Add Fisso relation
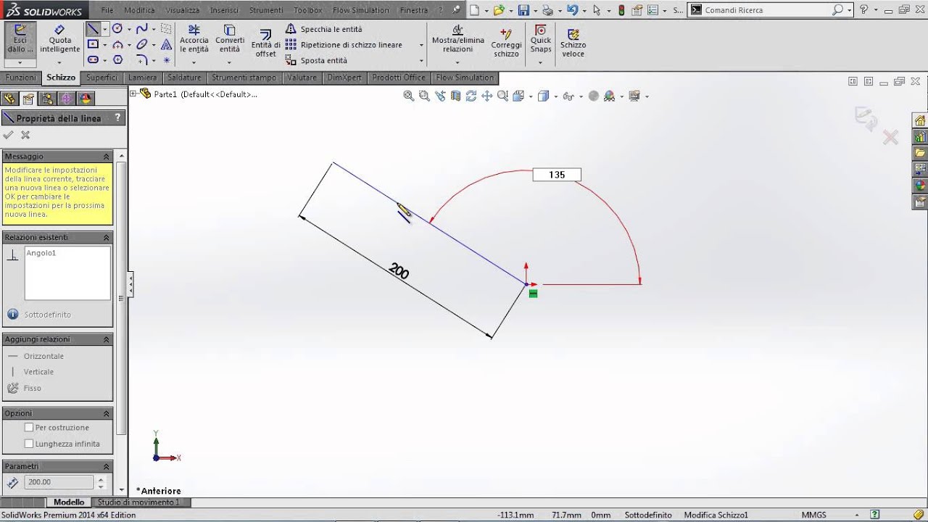The height and width of the screenshot is (522, 928). pos(24,388)
